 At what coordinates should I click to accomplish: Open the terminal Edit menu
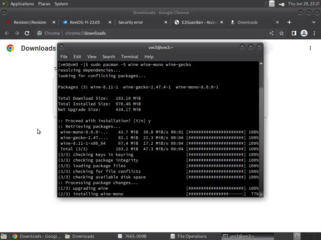[x=77, y=57]
